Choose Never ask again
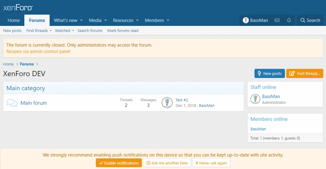The image size is (326, 169). (x=211, y=163)
